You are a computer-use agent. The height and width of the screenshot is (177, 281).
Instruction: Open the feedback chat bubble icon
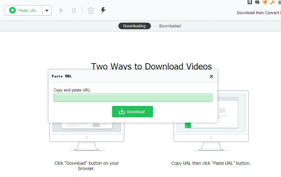tap(257, 2)
